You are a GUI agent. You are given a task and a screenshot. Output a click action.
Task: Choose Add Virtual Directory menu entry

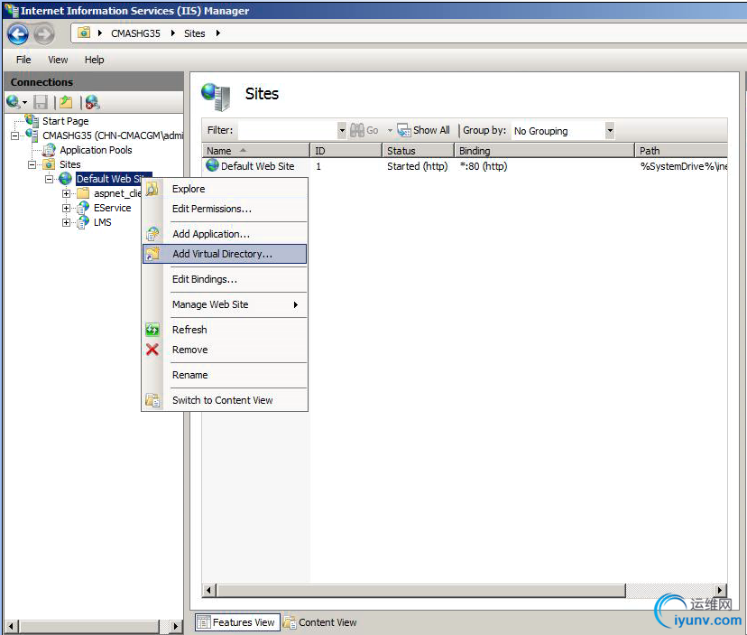[223, 254]
